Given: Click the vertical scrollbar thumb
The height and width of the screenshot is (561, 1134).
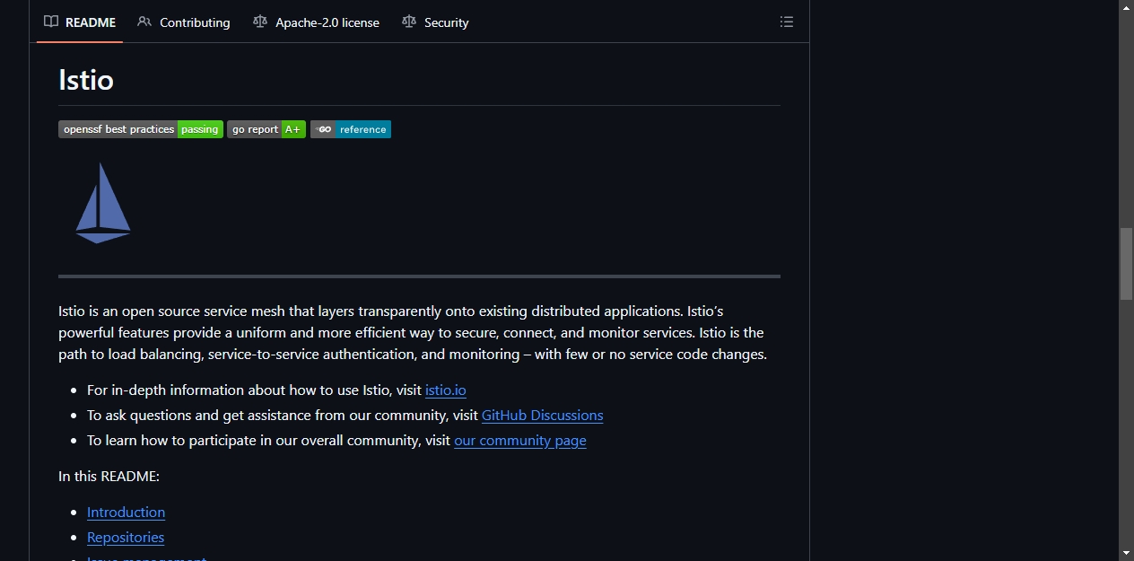Looking at the screenshot, I should [x=1126, y=264].
